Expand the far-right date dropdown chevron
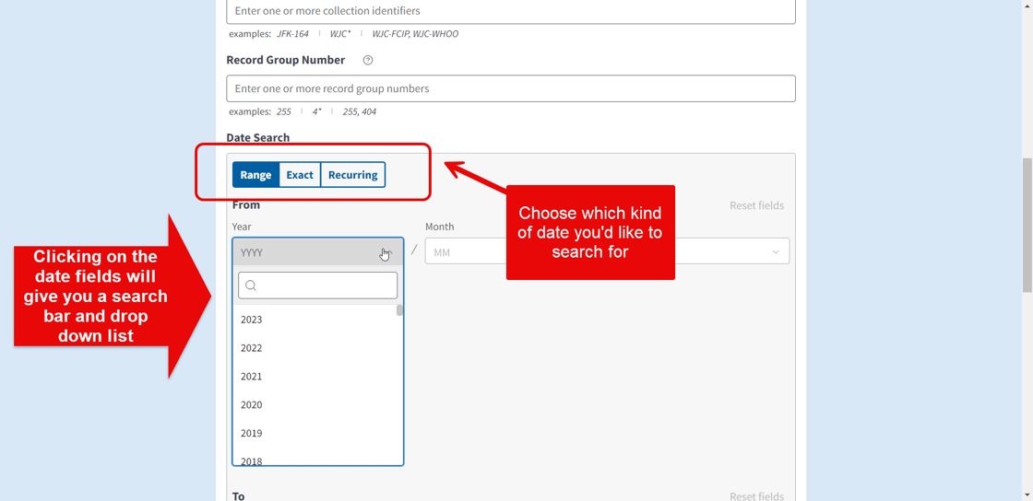The image size is (1033, 501). point(776,252)
